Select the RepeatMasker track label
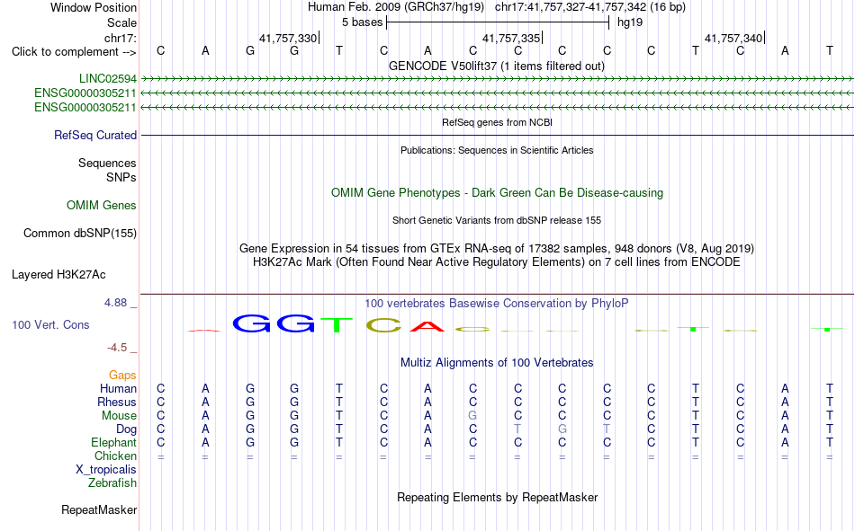This screenshot has width=855, height=531. (x=99, y=509)
